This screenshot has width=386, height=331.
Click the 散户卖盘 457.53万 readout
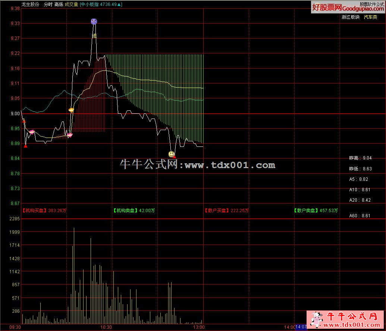coord(316,210)
